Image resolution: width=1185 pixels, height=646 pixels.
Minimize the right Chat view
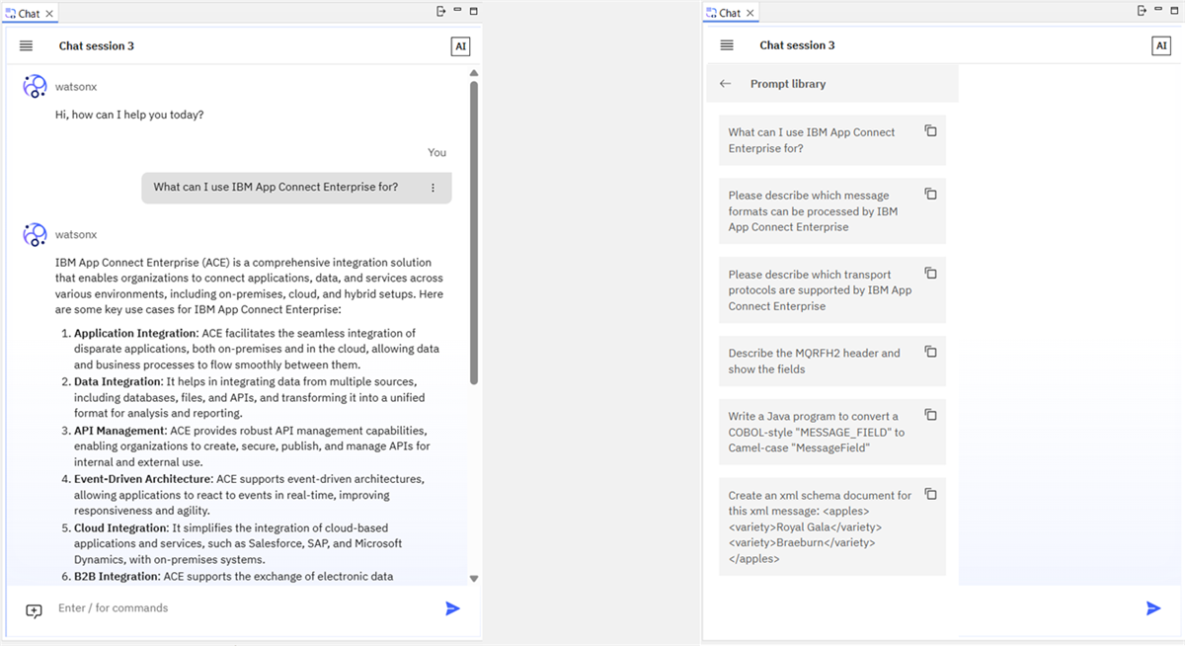coord(1158,11)
